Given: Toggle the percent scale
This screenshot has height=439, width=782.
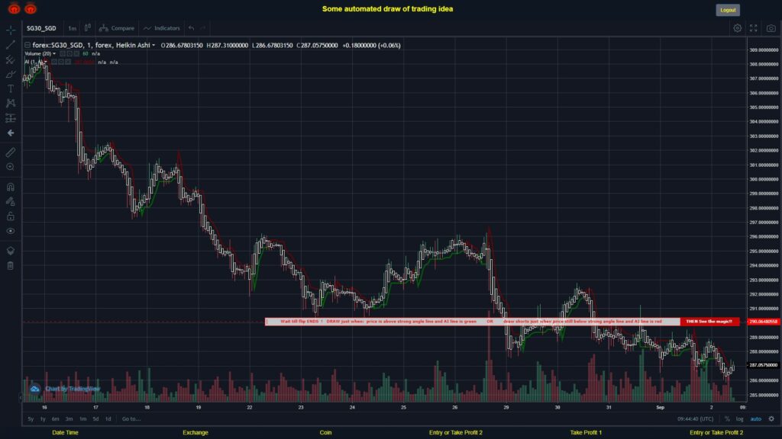Looking at the screenshot, I should pyautogui.click(x=727, y=419).
